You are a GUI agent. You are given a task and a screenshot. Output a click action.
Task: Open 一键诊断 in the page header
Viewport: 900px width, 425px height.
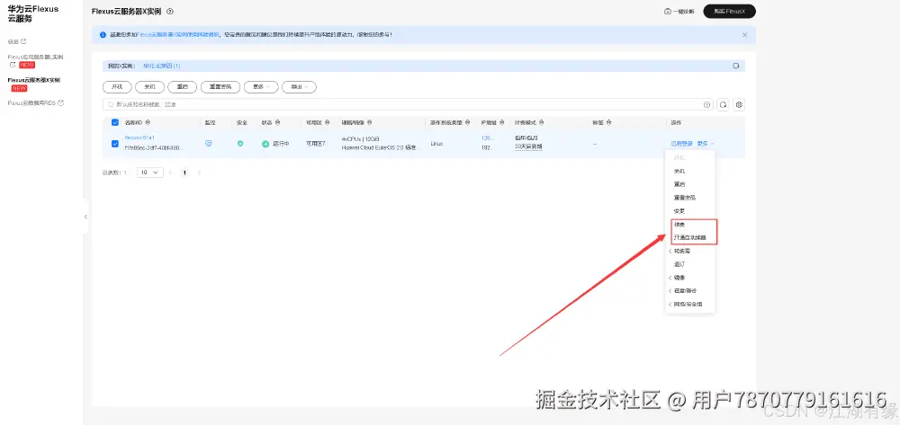tap(679, 12)
